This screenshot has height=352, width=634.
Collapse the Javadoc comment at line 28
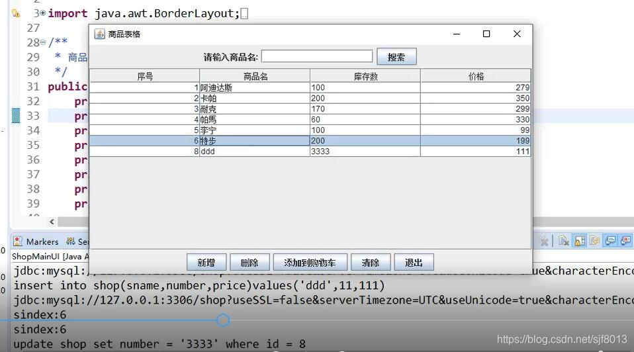pyautogui.click(x=43, y=42)
